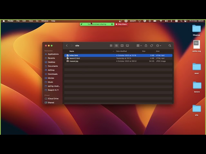Image resolution: width=206 pixels, height=154 pixels.
Task: Open the View menu
Action: pos(31,21)
